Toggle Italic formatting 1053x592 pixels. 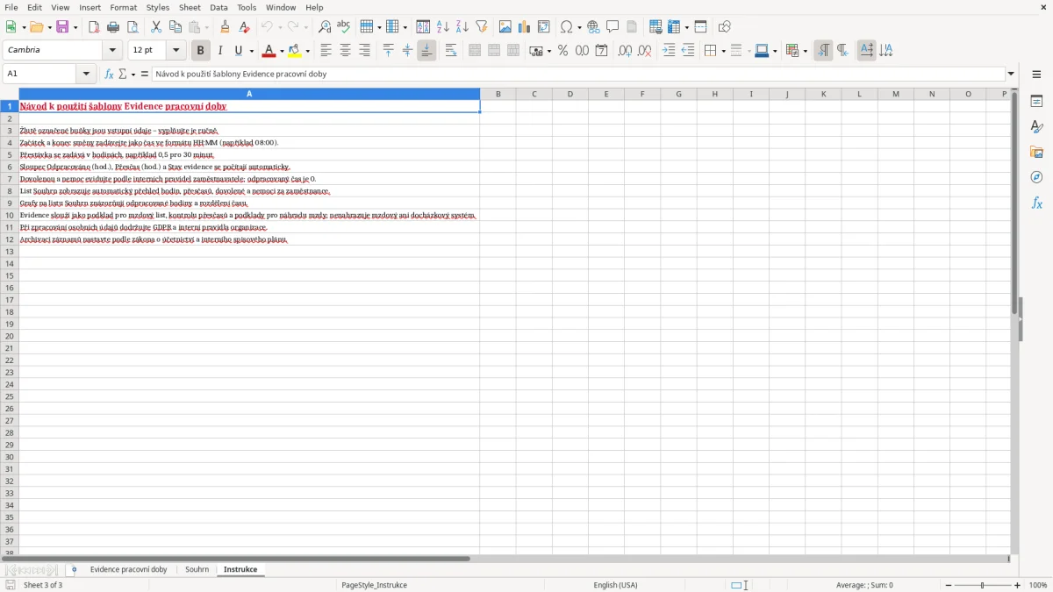pos(220,51)
